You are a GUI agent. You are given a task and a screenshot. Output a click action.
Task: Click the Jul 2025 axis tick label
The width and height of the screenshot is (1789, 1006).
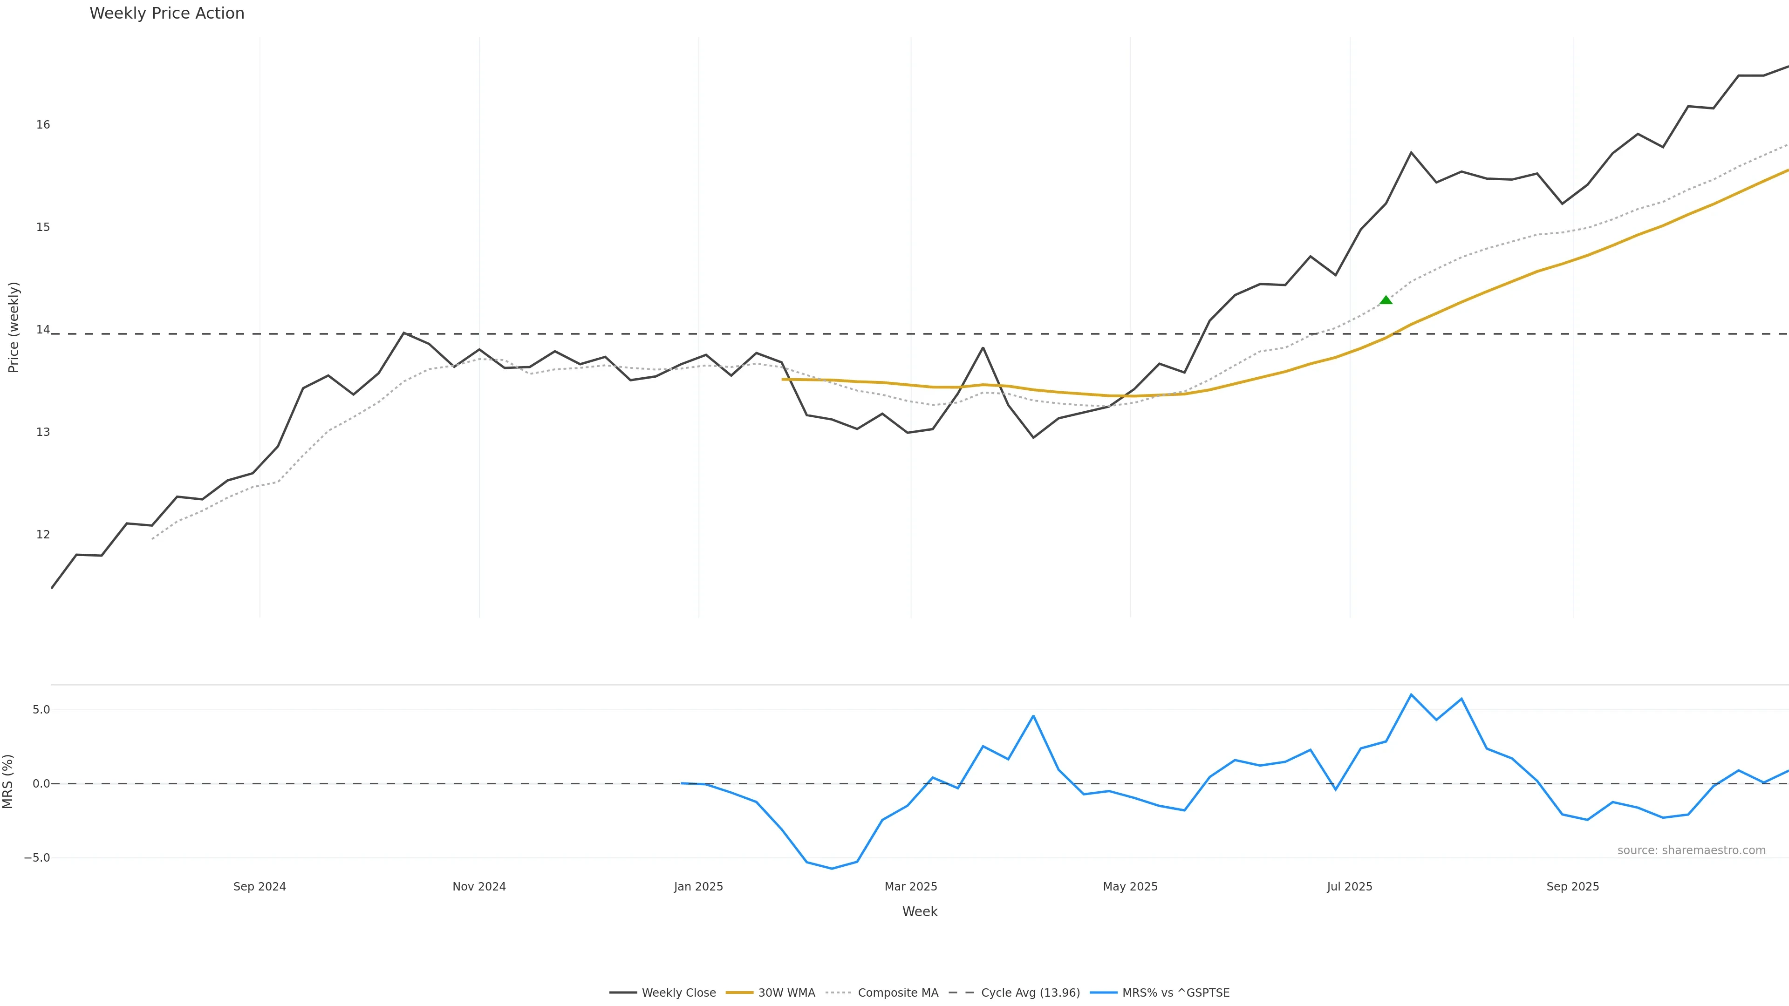1349,887
